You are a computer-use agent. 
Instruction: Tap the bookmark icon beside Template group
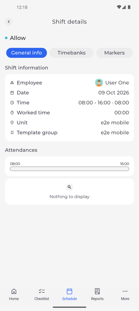pyautogui.click(x=12, y=132)
